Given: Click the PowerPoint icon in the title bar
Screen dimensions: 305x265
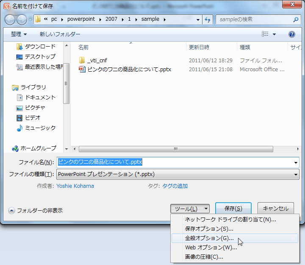Looking at the screenshot, I should pos(6,6).
